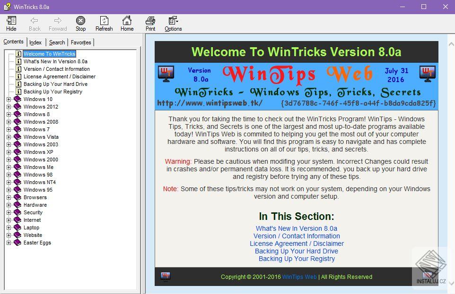Click the content pane scroll up arrow
Viewport: 455px width, 294px height.
(x=451, y=44)
